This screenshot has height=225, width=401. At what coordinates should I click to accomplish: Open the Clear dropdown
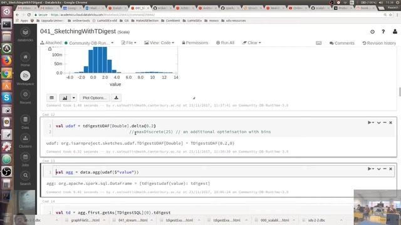[251, 43]
